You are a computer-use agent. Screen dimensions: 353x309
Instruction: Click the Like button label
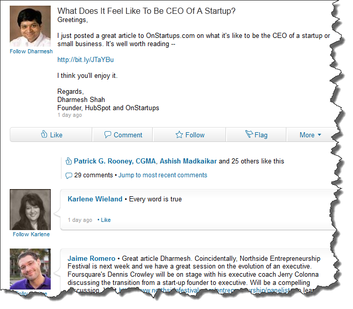coord(56,135)
